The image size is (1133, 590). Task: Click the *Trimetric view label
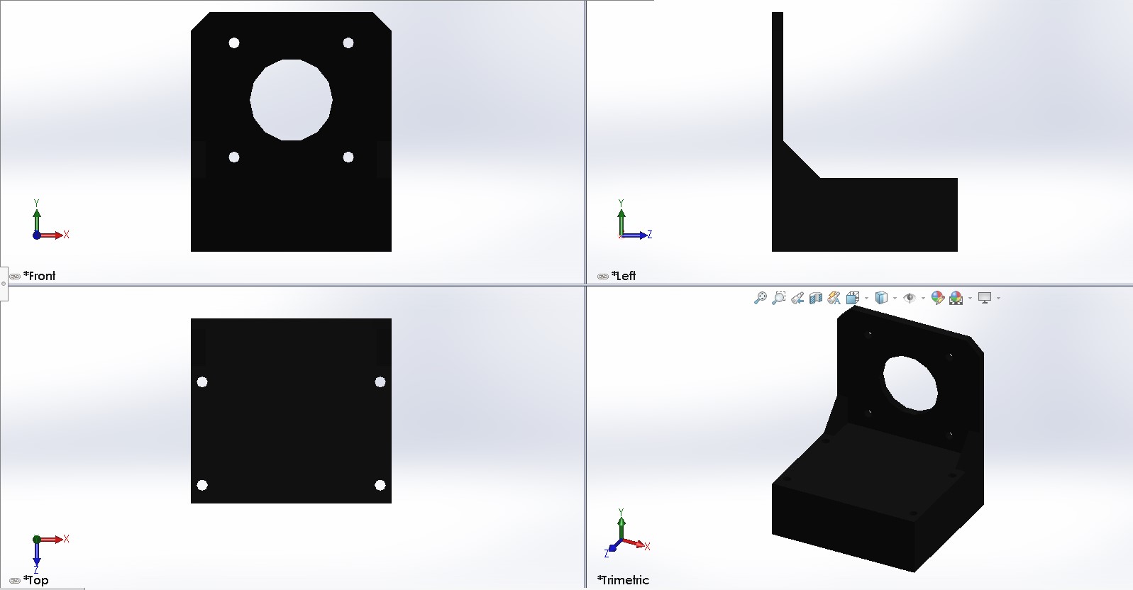[624, 580]
